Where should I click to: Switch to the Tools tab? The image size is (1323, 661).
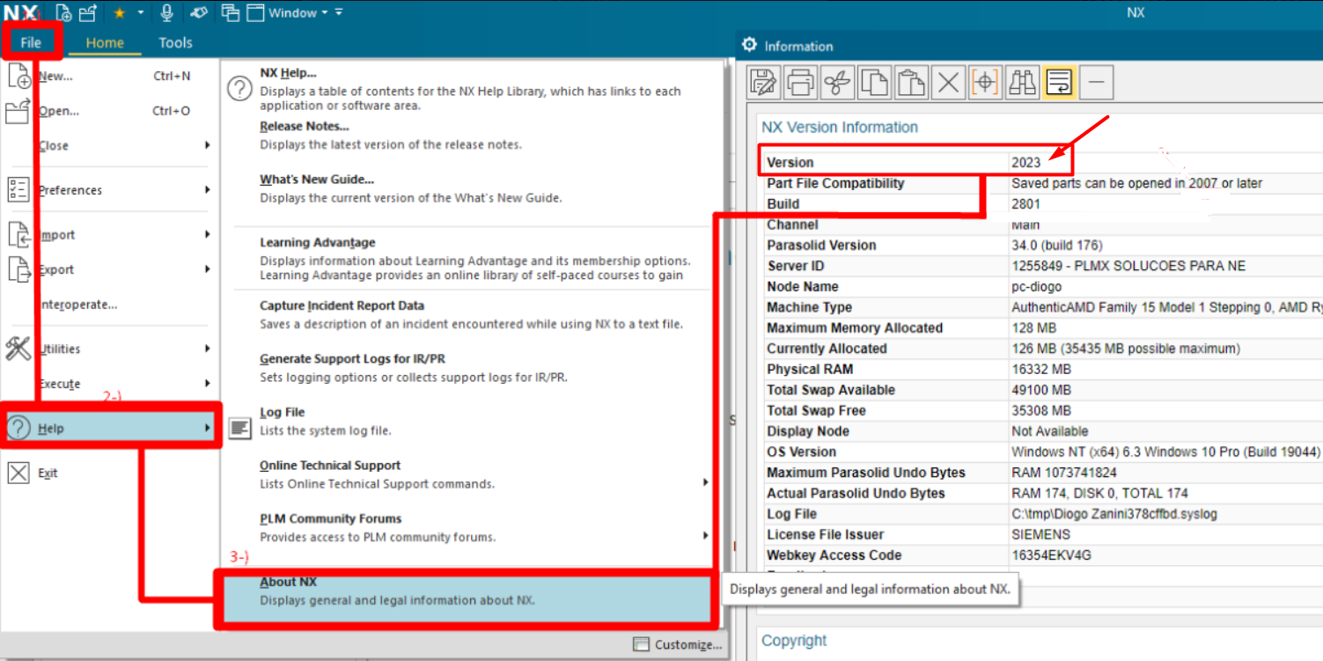click(x=175, y=42)
